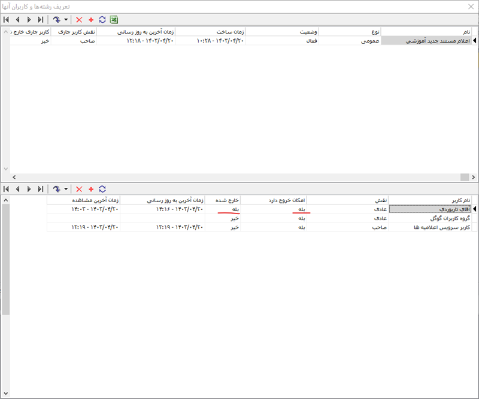Sort users grid by نقش column header
Image resolution: width=479 pixels, height=399 pixels.
click(x=347, y=200)
